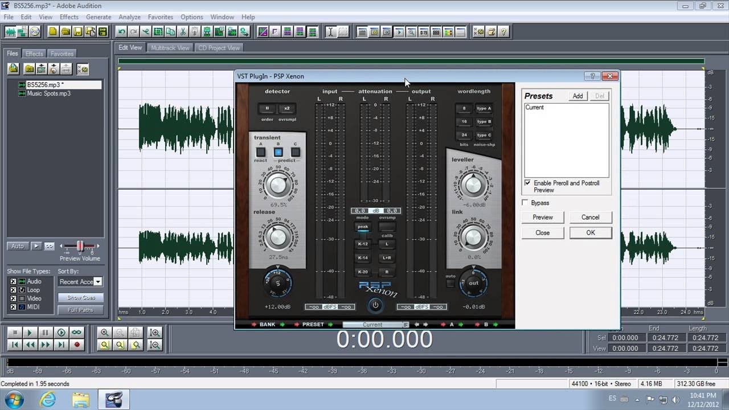Uncheck Video file type checkbox
This screenshot has height=410, width=729.
tap(13, 298)
